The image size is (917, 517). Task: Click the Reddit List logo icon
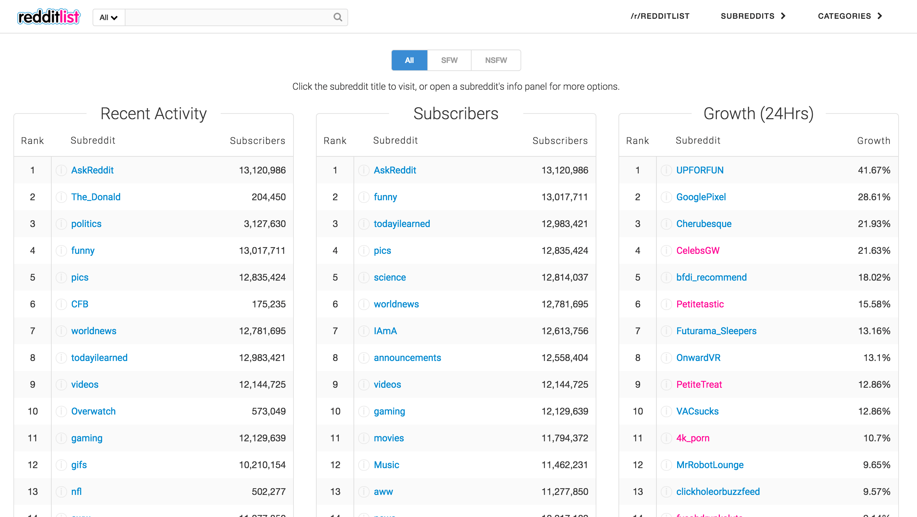[49, 16]
